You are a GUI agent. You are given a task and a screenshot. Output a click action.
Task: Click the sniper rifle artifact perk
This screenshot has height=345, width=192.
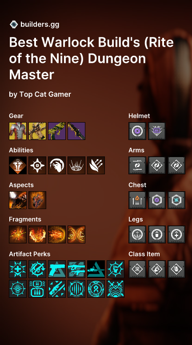[x=96, y=269]
